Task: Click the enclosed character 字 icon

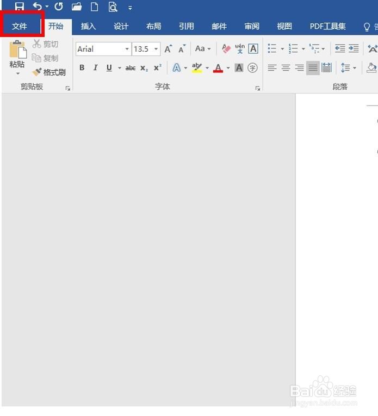Action: tap(252, 68)
